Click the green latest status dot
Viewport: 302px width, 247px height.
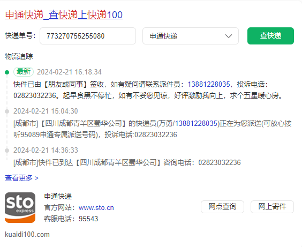point(7,72)
